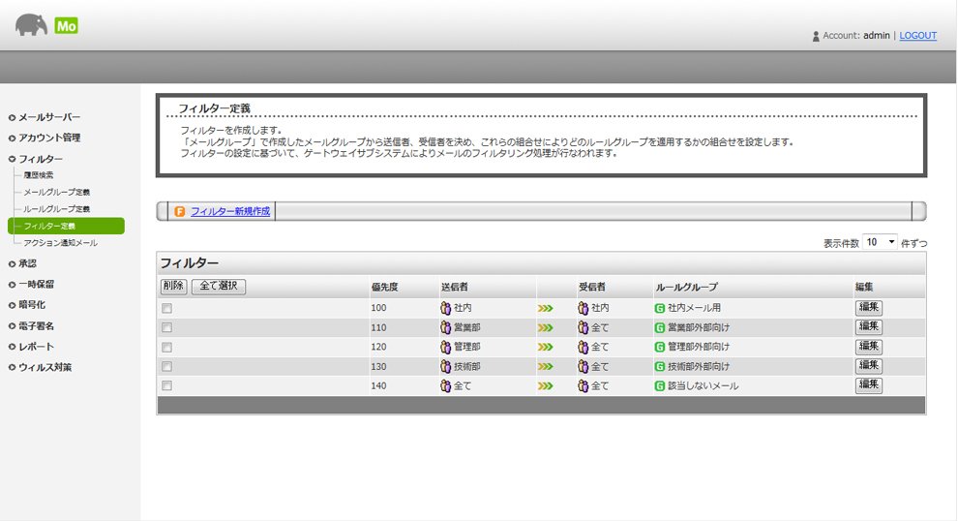Click green G icon for 技術部外部向け
958x521 pixels.
coord(659,366)
